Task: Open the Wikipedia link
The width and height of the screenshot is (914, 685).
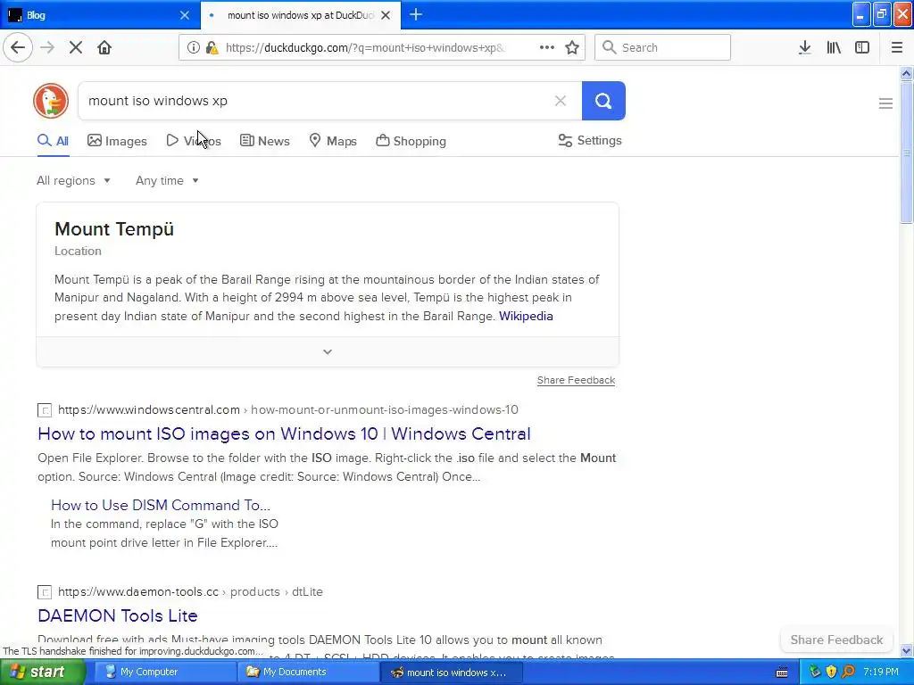Action: [x=526, y=317]
